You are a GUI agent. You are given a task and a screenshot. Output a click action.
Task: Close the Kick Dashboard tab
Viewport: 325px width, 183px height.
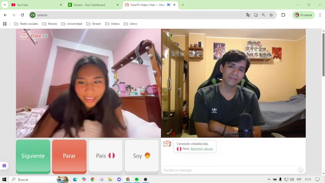[118, 5]
